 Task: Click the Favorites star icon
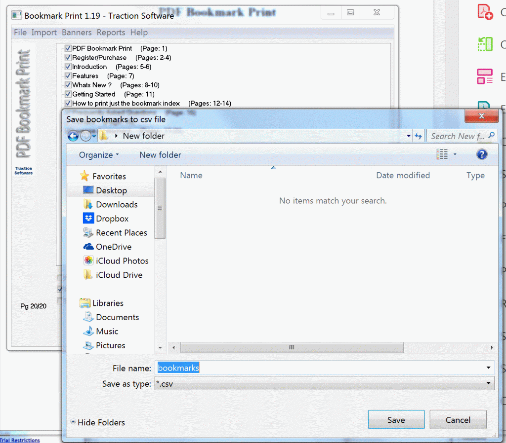(85, 176)
